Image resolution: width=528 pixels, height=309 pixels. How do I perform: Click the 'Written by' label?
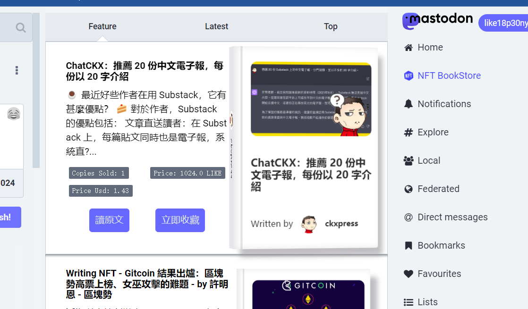[272, 224]
